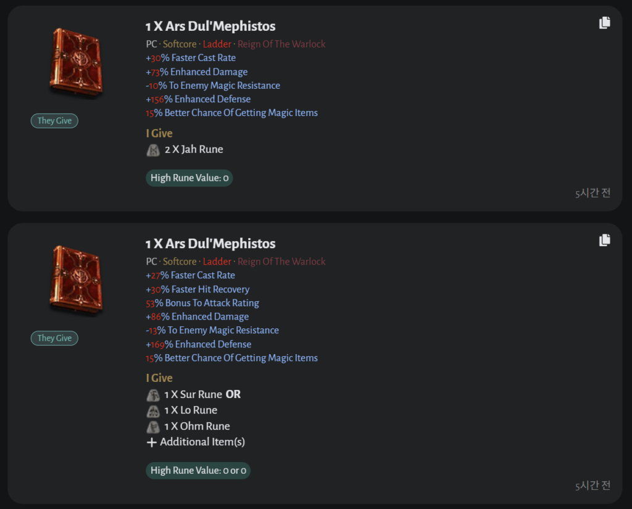Open the second Ars Dul'Mephistos title
632x509 pixels.
pos(210,244)
